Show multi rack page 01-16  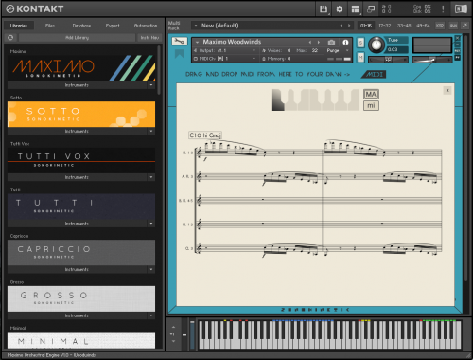(366, 26)
